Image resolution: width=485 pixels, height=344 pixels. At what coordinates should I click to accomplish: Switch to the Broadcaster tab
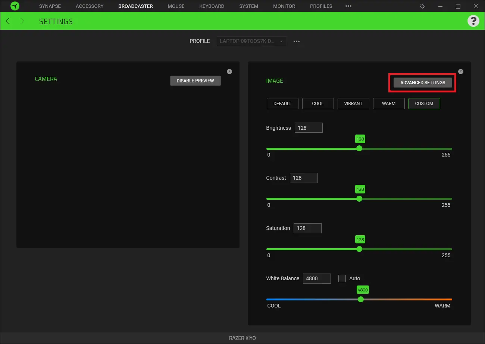[135, 6]
